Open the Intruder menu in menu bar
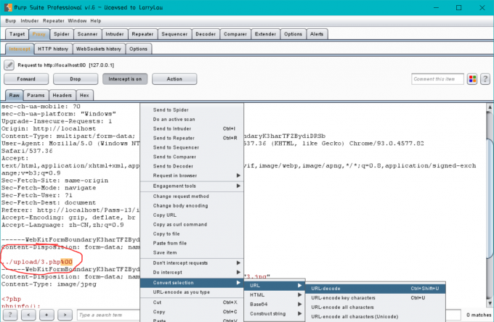Image resolution: width=494 pixels, height=322 pixels. 30,21
